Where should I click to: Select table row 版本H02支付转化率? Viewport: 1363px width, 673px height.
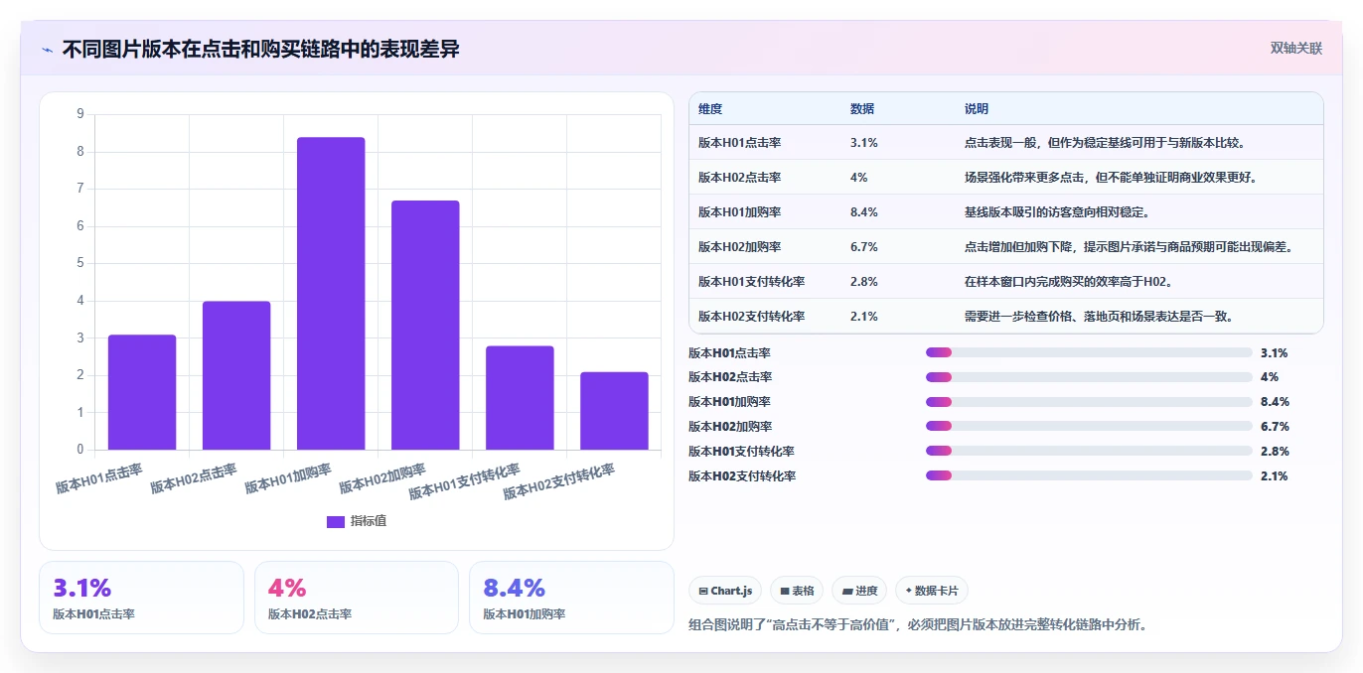(x=1006, y=317)
